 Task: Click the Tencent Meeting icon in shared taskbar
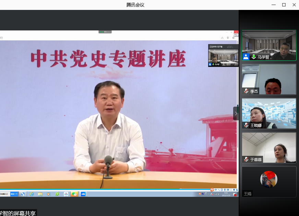pyautogui.click(x=83, y=194)
